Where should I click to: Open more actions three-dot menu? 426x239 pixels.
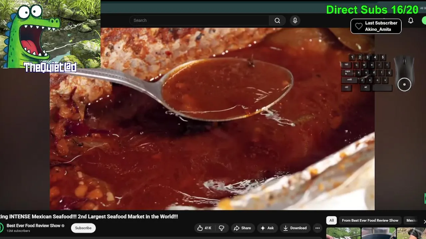[318, 228]
